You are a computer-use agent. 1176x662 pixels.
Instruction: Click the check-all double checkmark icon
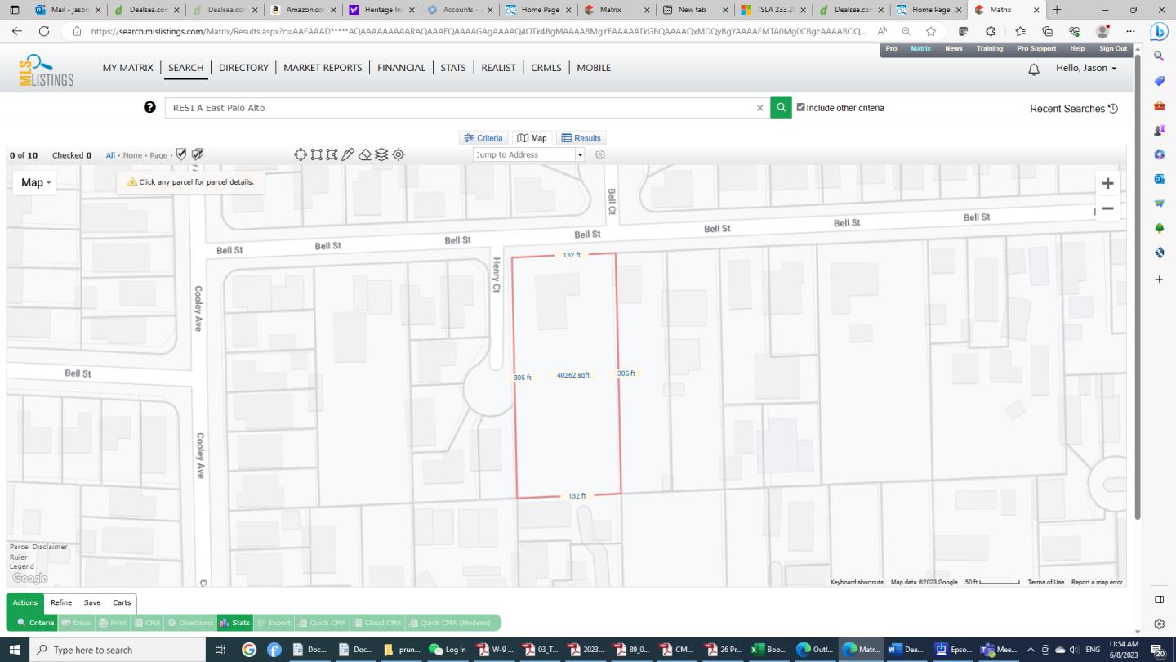point(198,154)
